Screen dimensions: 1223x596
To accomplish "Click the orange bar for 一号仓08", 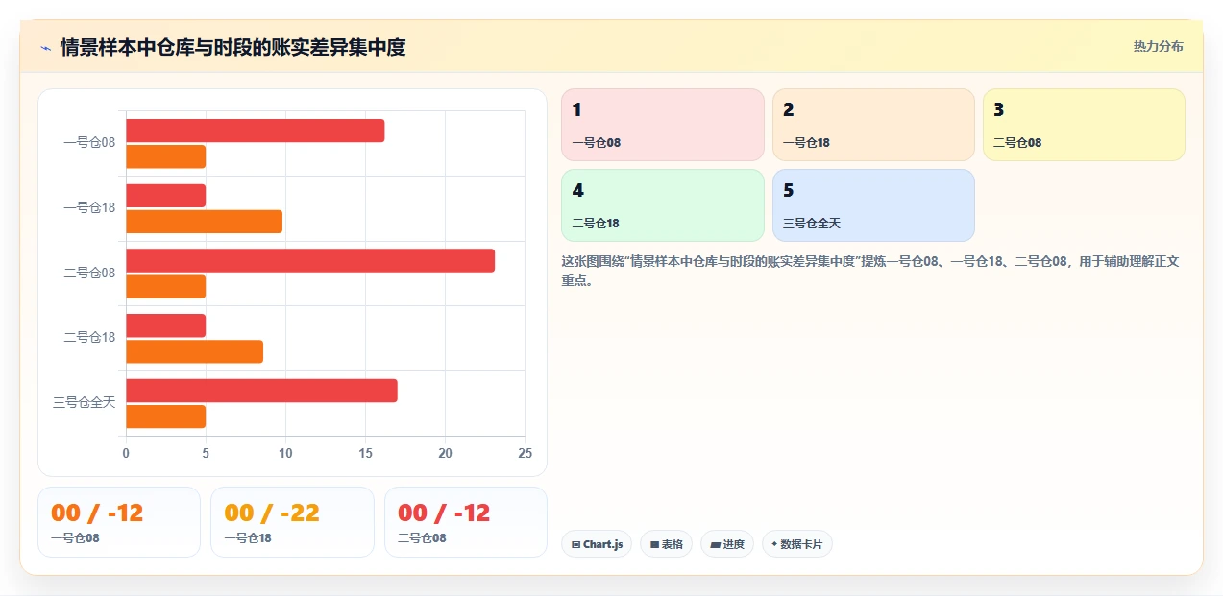I will (x=166, y=156).
